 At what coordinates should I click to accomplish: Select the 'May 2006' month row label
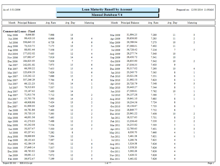[12, 35]
